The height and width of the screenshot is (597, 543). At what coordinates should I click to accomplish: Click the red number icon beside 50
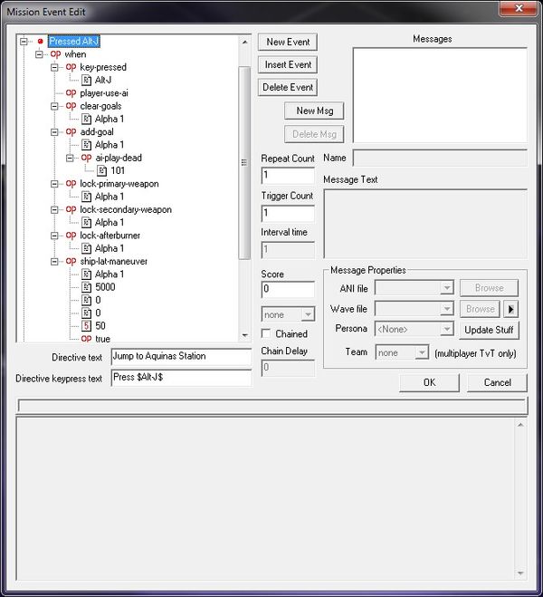[x=86, y=326]
